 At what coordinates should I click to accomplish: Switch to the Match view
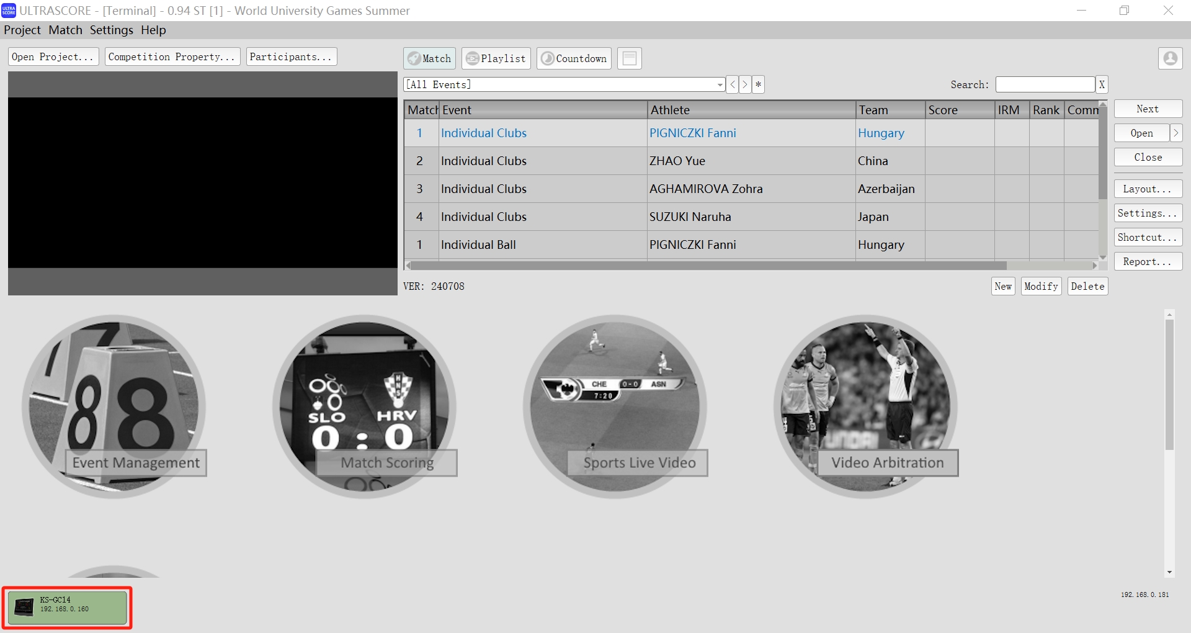pos(429,58)
